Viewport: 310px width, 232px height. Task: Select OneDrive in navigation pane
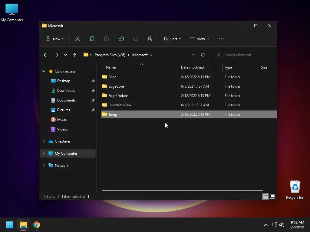point(62,141)
